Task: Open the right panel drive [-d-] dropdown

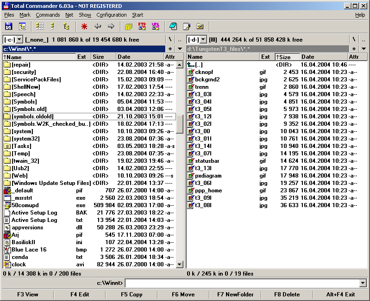Action: coord(203,40)
